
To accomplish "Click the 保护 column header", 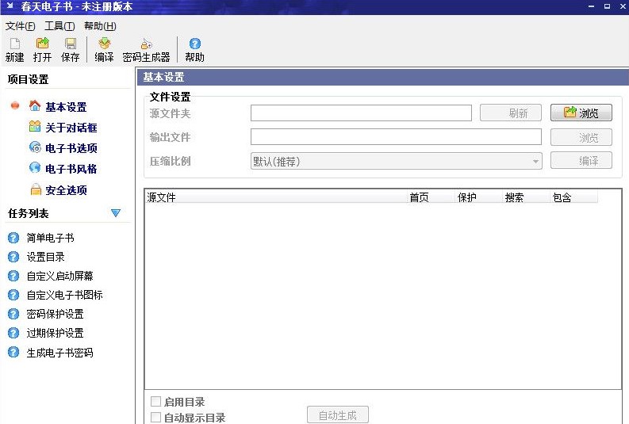I will [x=479, y=197].
